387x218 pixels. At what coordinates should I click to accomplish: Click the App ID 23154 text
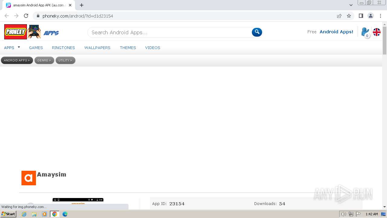pyautogui.click(x=168, y=204)
